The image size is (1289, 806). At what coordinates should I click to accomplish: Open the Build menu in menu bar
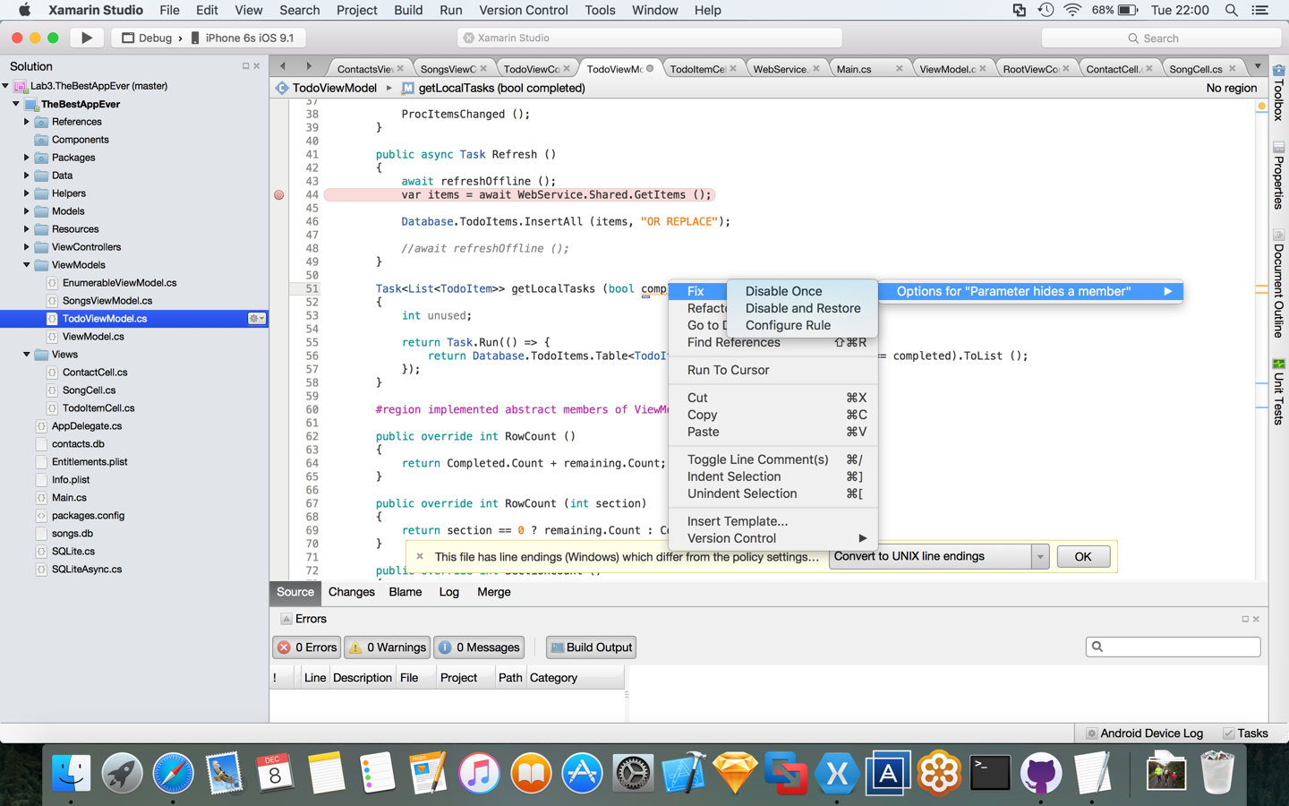[408, 10]
